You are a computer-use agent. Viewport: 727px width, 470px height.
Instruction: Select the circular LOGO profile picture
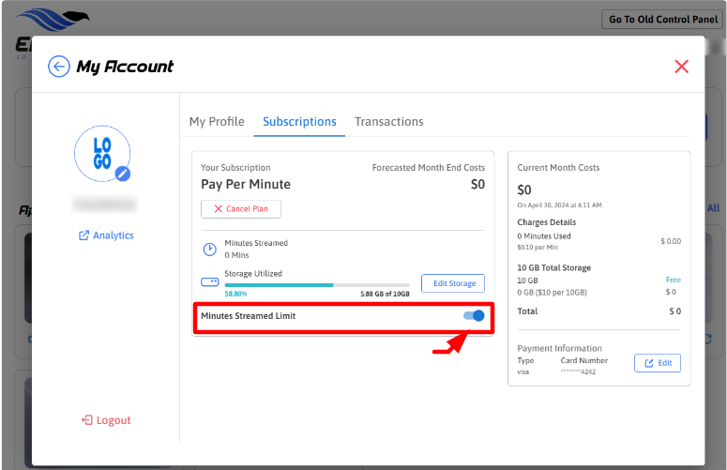[101, 153]
